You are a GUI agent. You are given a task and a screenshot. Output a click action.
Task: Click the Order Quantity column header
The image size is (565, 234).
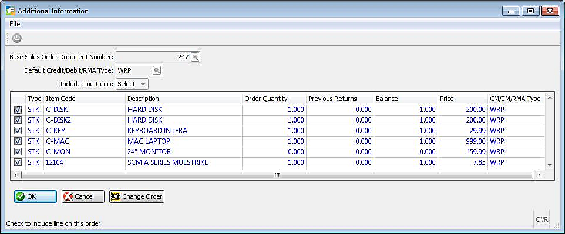274,99
